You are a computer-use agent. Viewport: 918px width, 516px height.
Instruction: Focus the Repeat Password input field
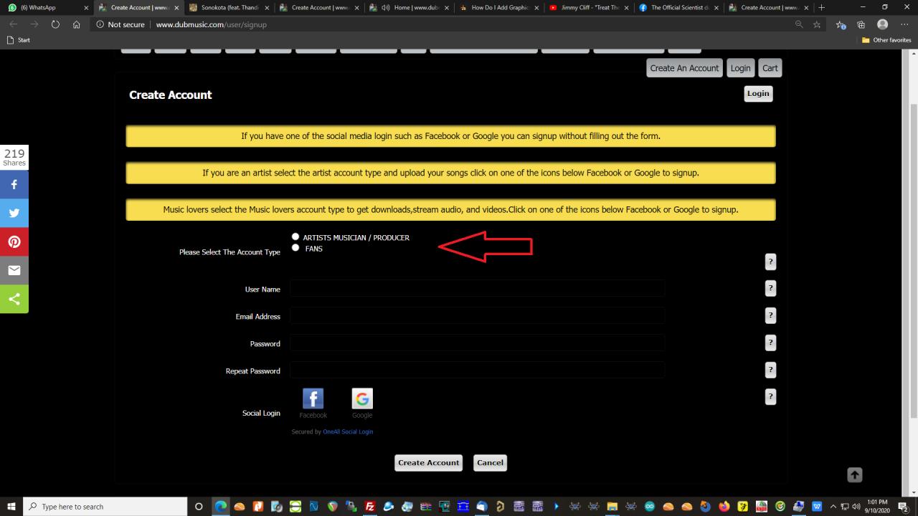[478, 370]
